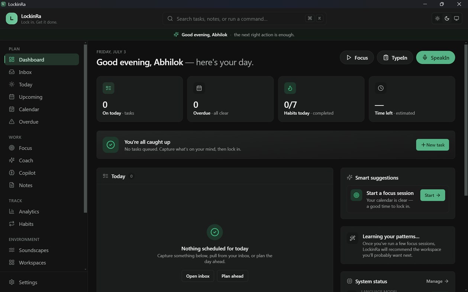Click the Habits flame icon

click(x=290, y=88)
